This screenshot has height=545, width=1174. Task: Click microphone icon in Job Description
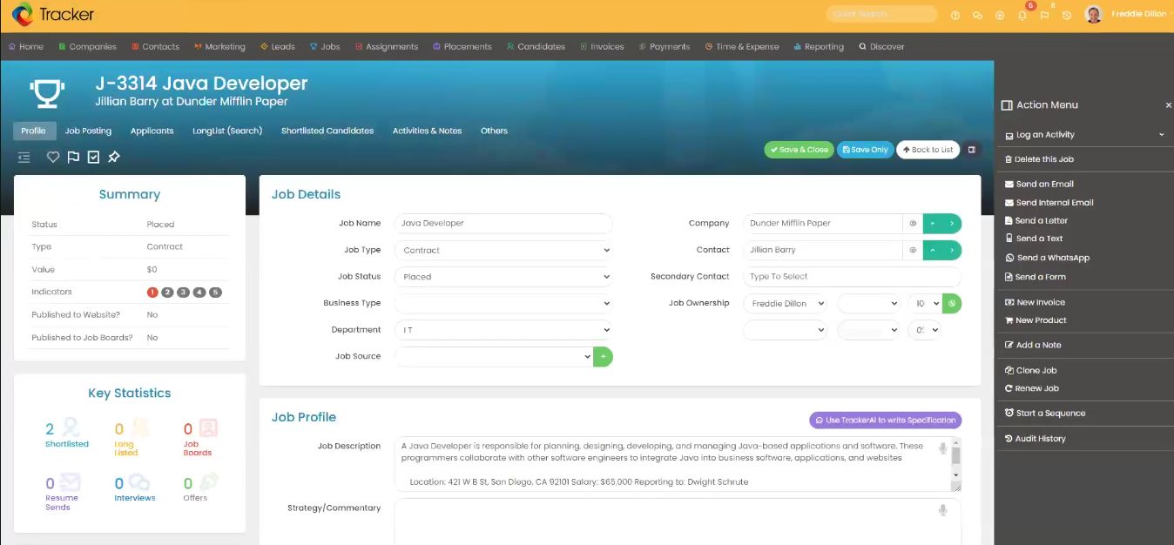pos(942,448)
